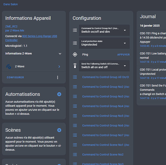Add a new automation with plus icon
This screenshot has height=165, width=166.
pos(59,94)
